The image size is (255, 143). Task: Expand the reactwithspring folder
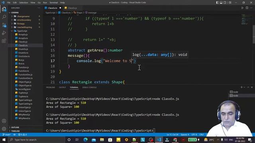(24, 27)
